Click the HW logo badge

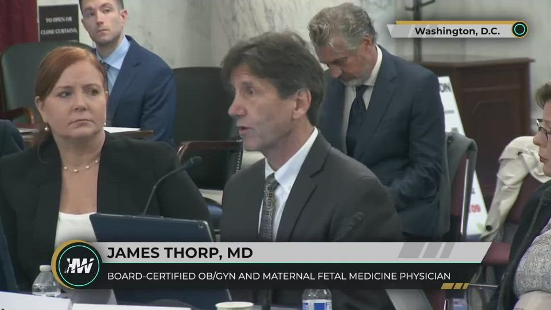click(77, 265)
